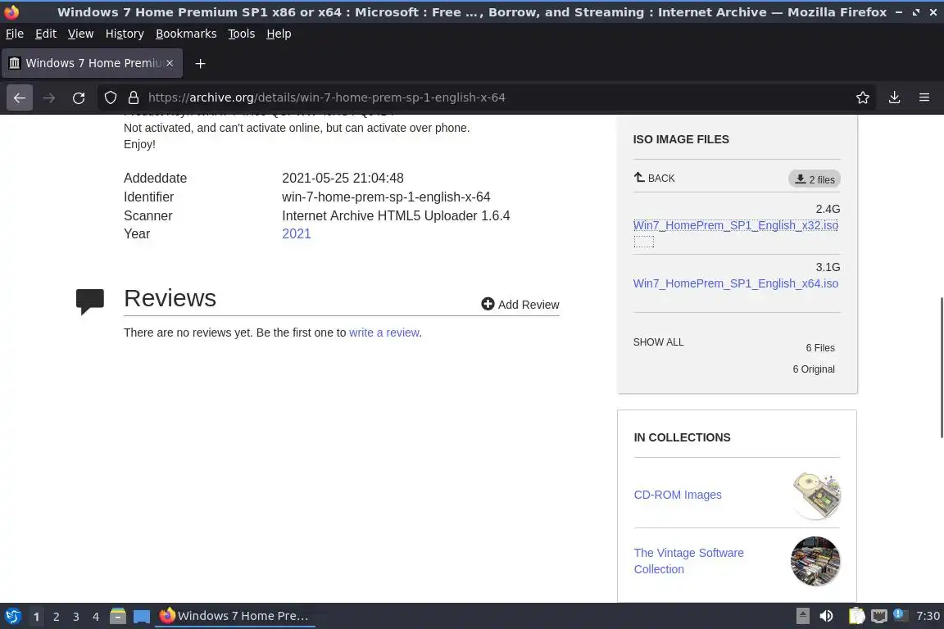Click the page vertical scrollbar thumb
This screenshot has height=629, width=944.
tap(941, 367)
